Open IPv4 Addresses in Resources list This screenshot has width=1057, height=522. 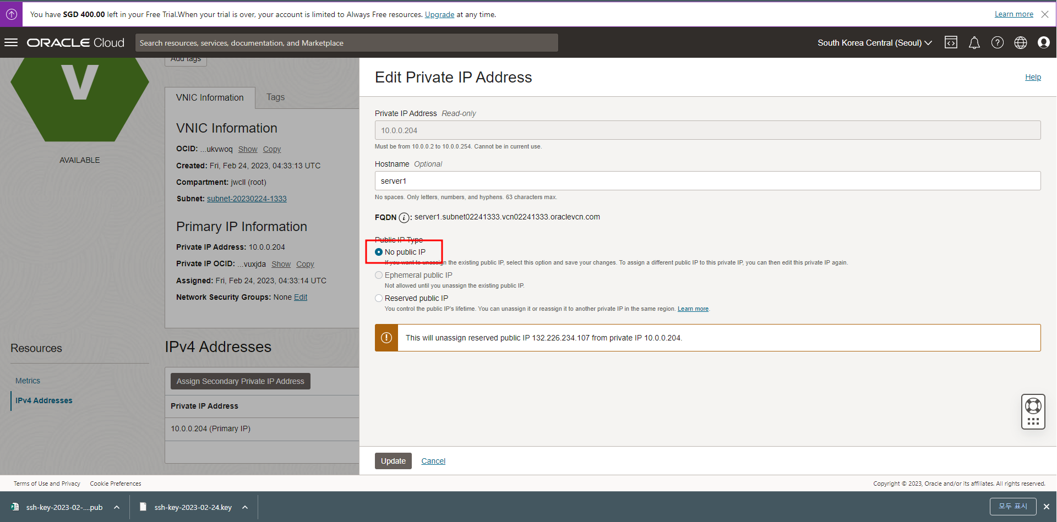(x=44, y=400)
